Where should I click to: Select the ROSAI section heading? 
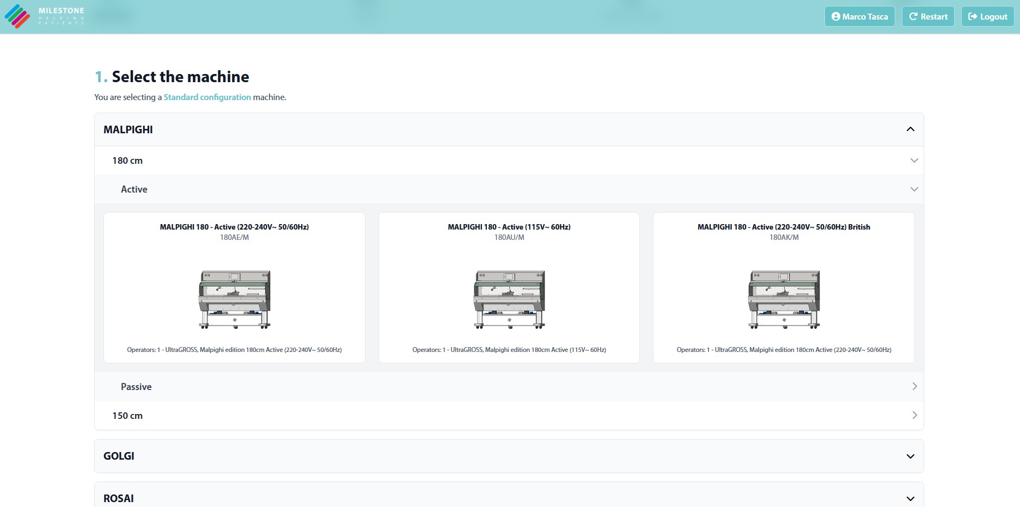[x=118, y=498]
